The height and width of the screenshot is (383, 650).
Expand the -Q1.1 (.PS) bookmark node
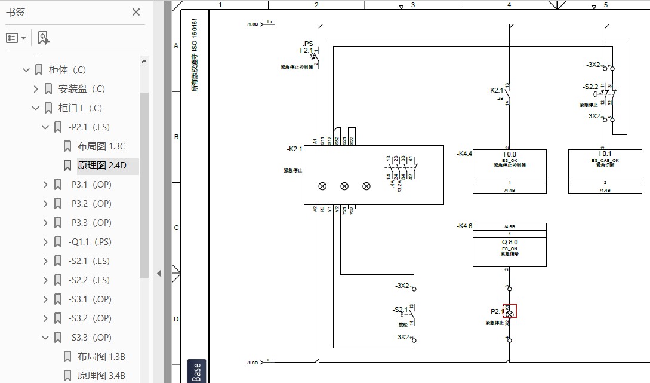45,241
